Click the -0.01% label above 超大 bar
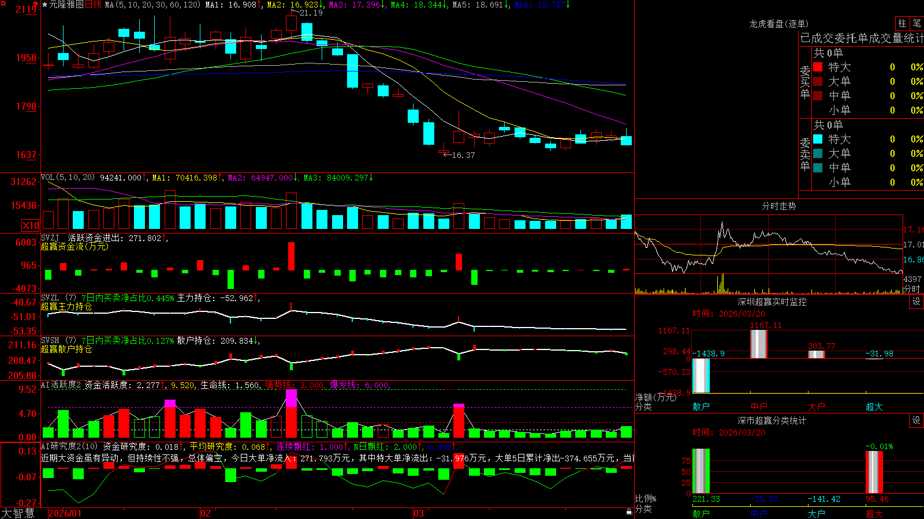Image resolution: width=924 pixels, height=519 pixels. point(880,446)
